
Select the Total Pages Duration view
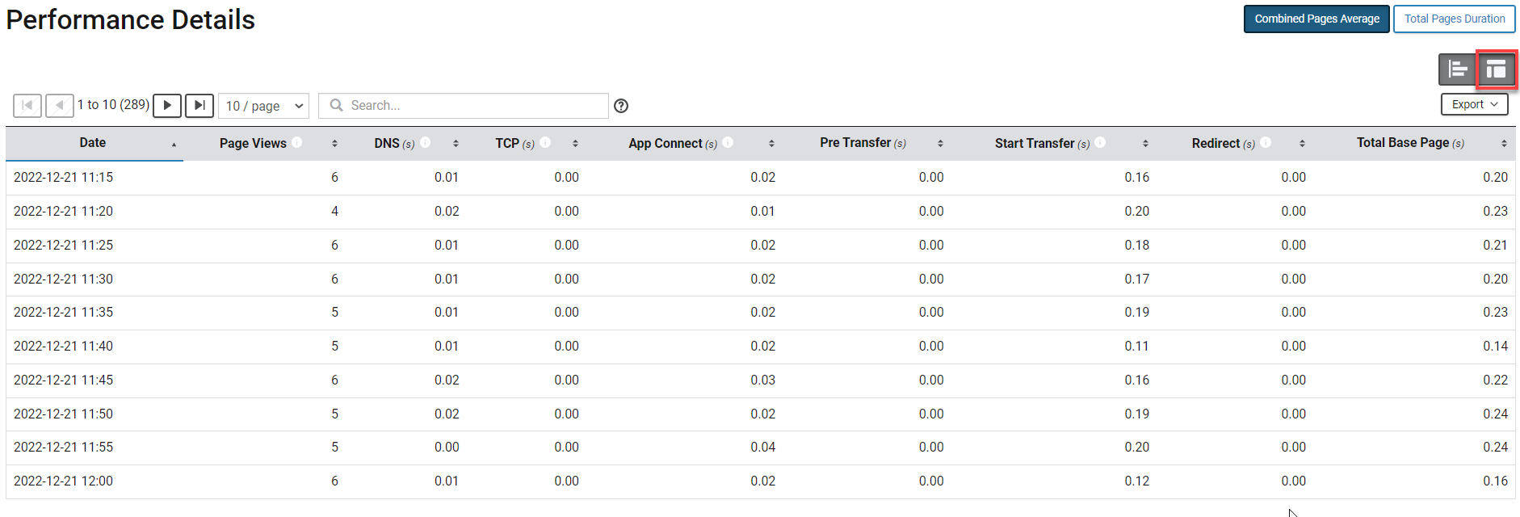pyautogui.click(x=1455, y=19)
